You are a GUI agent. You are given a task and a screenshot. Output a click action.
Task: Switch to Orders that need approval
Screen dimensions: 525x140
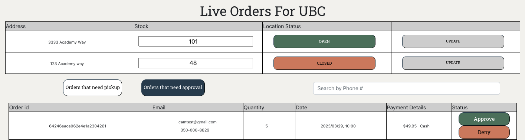click(x=173, y=88)
